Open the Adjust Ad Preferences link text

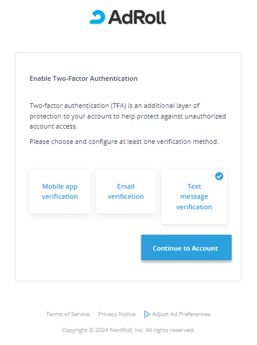(181, 314)
